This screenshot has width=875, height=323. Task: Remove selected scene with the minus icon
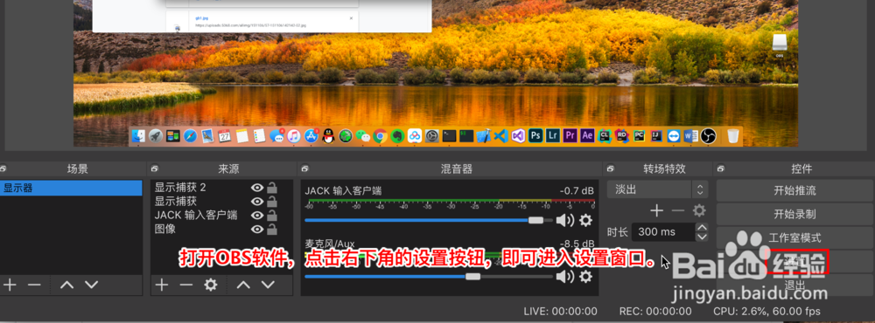[x=35, y=285]
